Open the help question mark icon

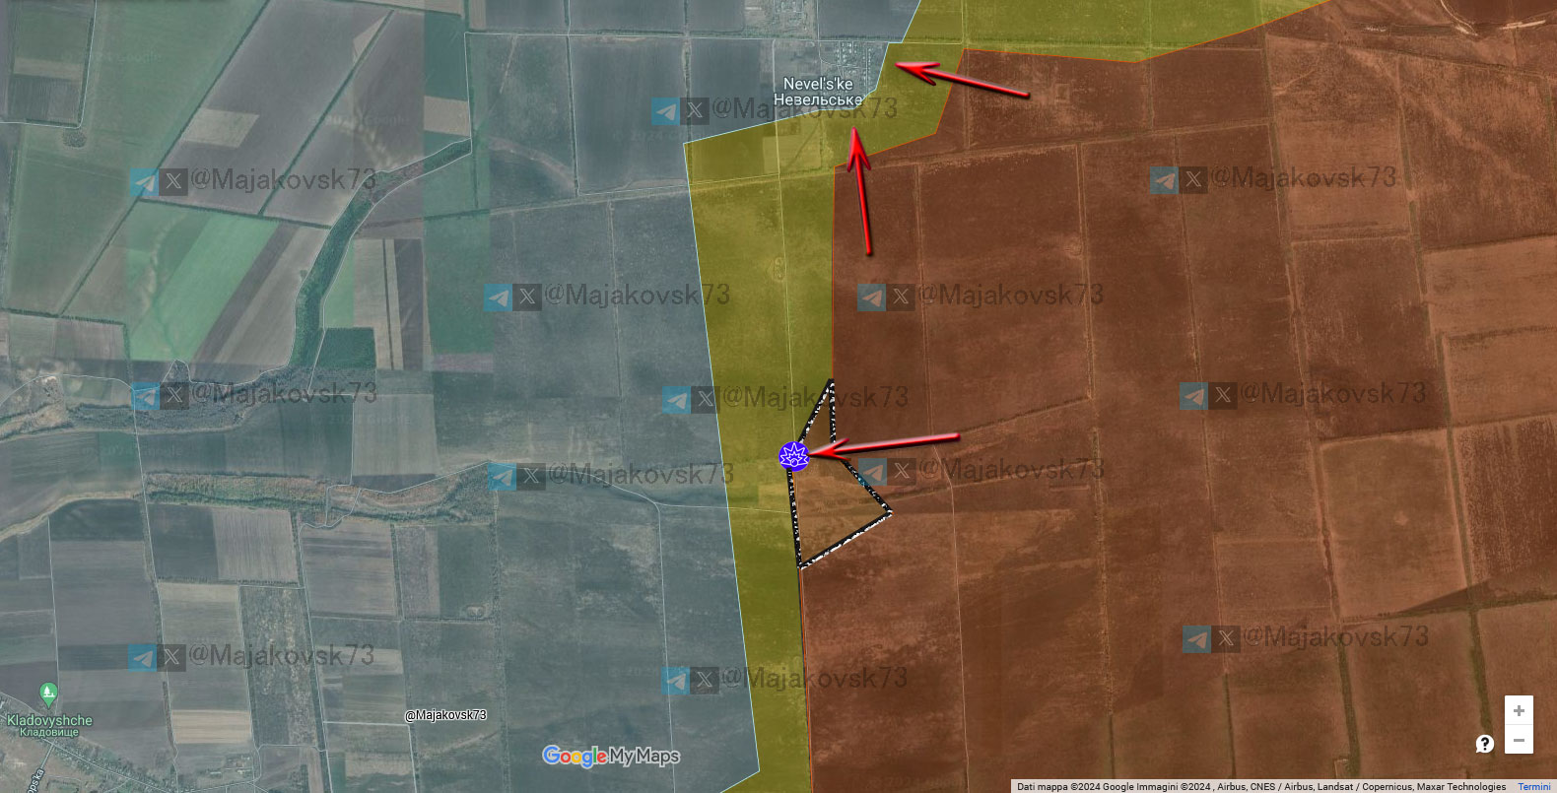click(x=1484, y=744)
